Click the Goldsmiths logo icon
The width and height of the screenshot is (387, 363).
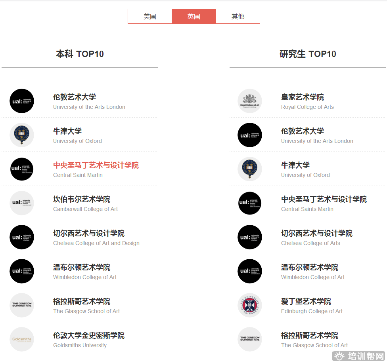tap(22, 339)
